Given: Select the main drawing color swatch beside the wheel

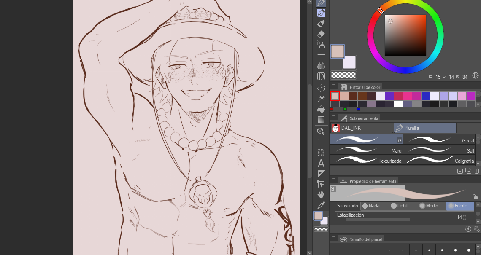Looking at the screenshot, I should [x=338, y=51].
